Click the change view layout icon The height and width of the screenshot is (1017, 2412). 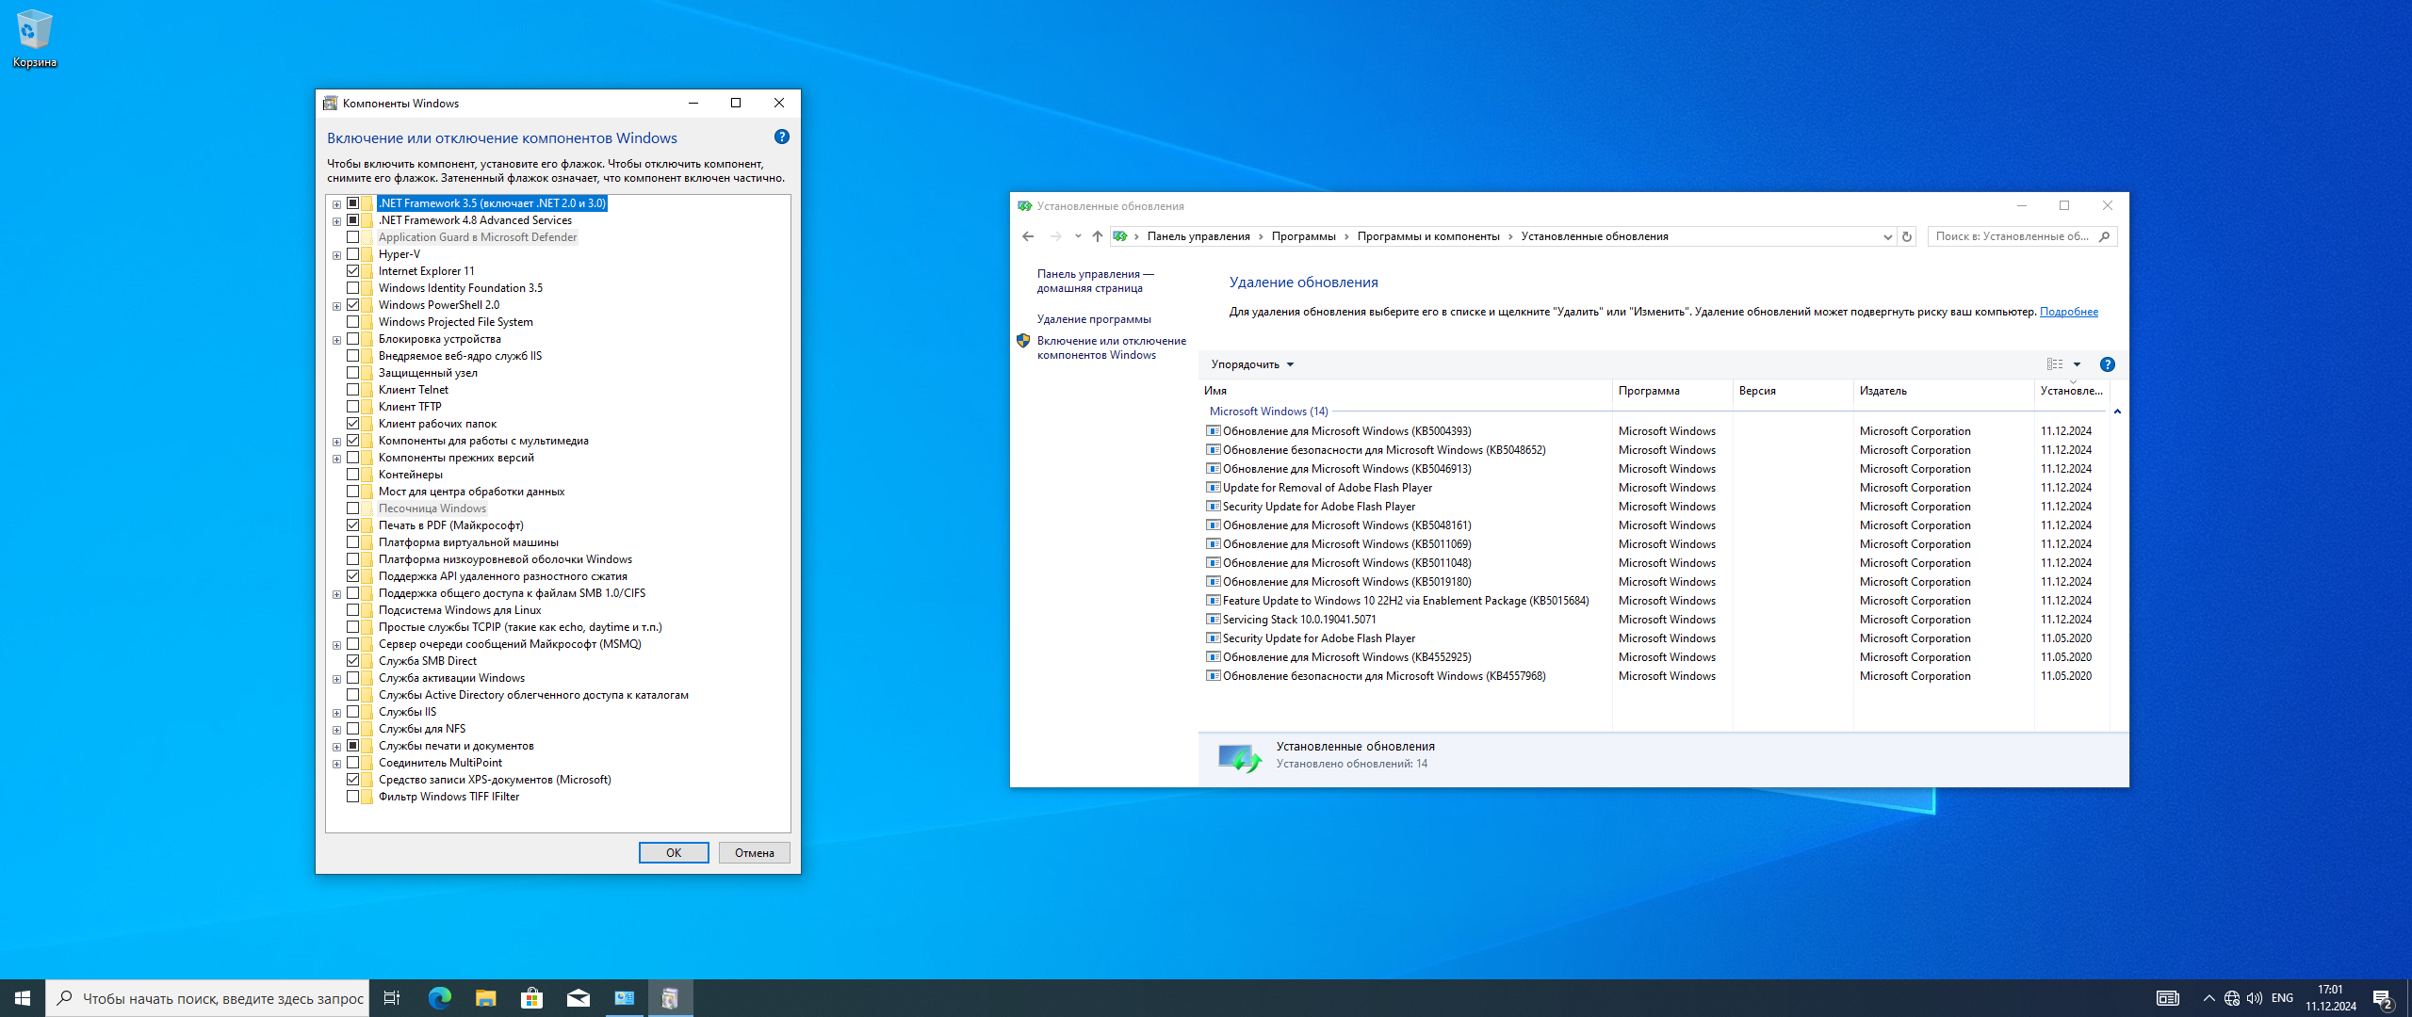[x=2054, y=364]
